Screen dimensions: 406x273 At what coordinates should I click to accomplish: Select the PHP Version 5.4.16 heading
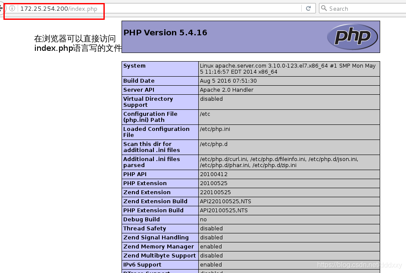165,33
